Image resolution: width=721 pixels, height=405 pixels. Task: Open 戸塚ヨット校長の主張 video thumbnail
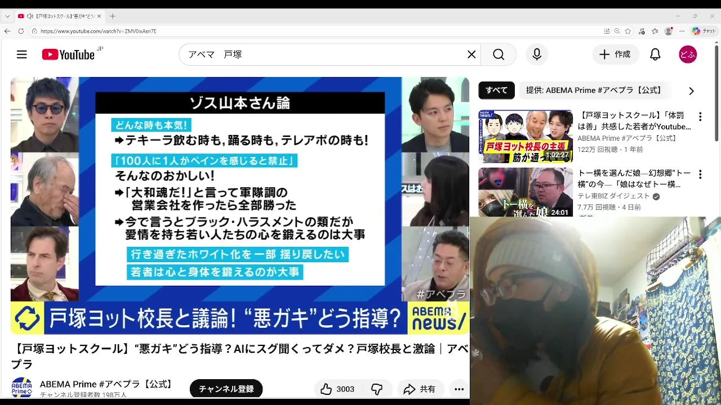pyautogui.click(x=526, y=136)
